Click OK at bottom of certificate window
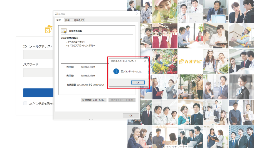Viewport: 254px width, 148px height. 131,115
